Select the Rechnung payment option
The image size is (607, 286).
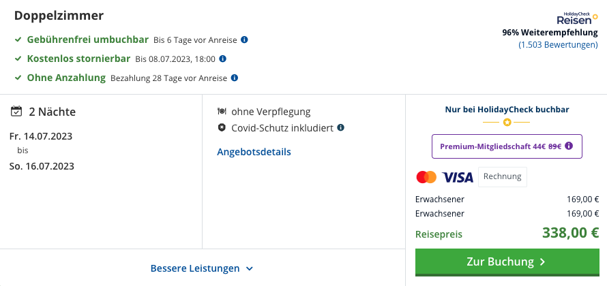tap(503, 176)
